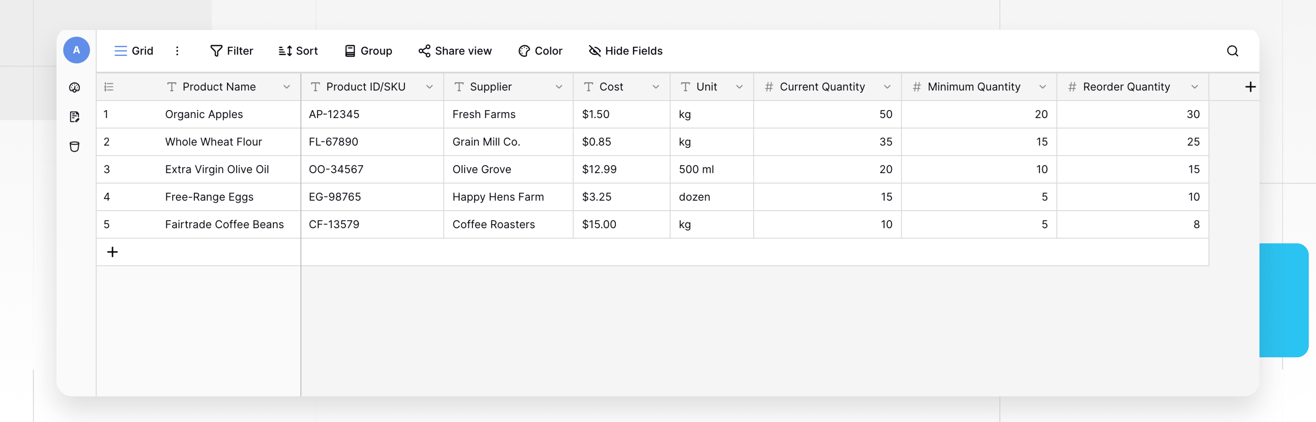This screenshot has width=1316, height=422.
Task: Open the Color settings
Action: (541, 51)
